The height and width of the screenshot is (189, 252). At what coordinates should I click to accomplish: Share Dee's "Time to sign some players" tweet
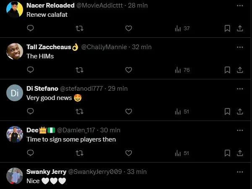tap(240, 153)
